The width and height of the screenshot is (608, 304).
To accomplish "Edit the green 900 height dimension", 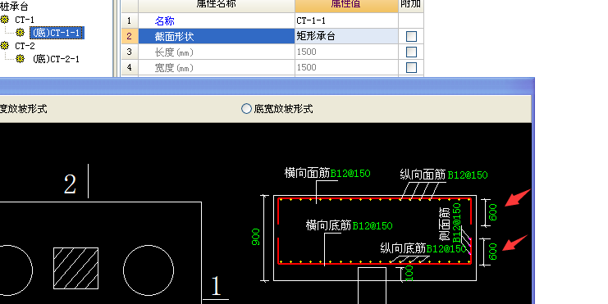I will [256, 237].
